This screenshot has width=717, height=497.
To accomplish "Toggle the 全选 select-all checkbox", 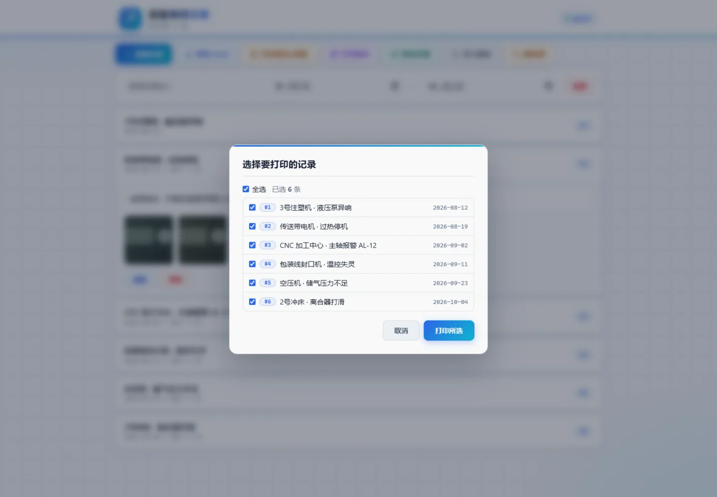I will coord(245,189).
